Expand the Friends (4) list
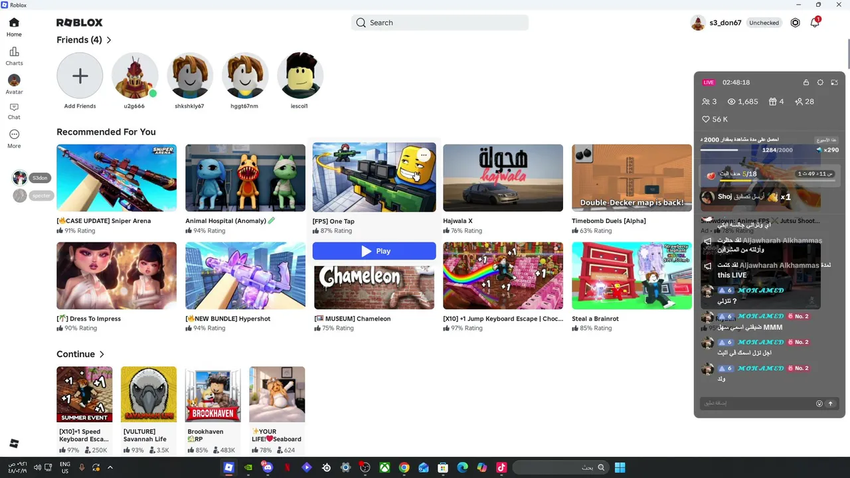Image resolution: width=850 pixels, height=478 pixels. tap(84, 40)
